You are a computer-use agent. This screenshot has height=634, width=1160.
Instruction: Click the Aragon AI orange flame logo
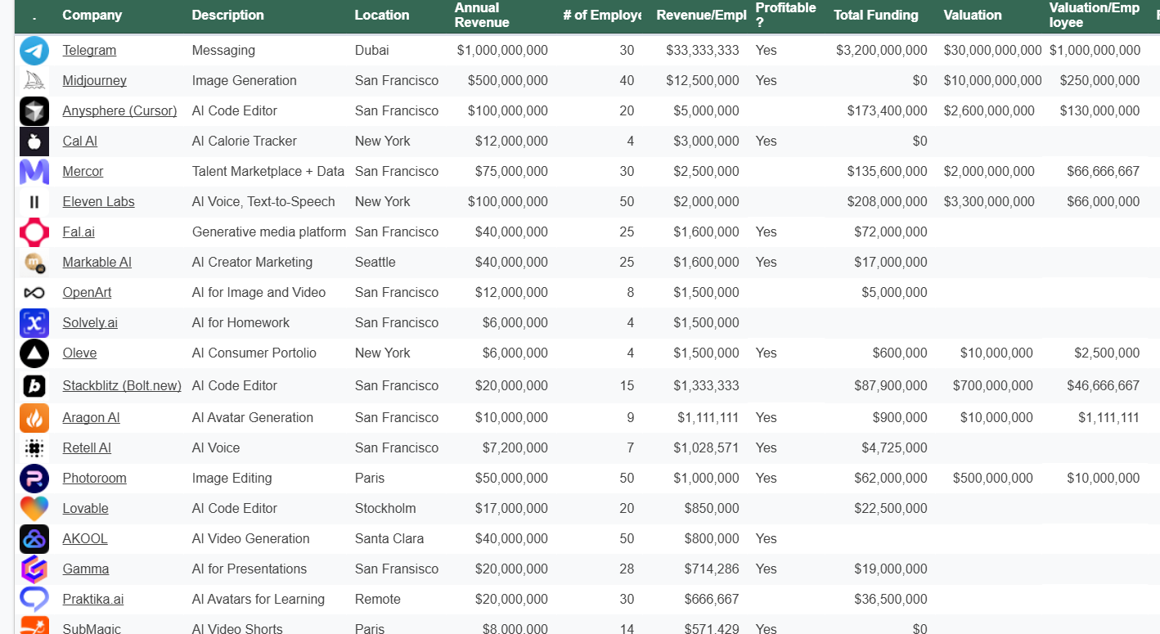tap(34, 418)
